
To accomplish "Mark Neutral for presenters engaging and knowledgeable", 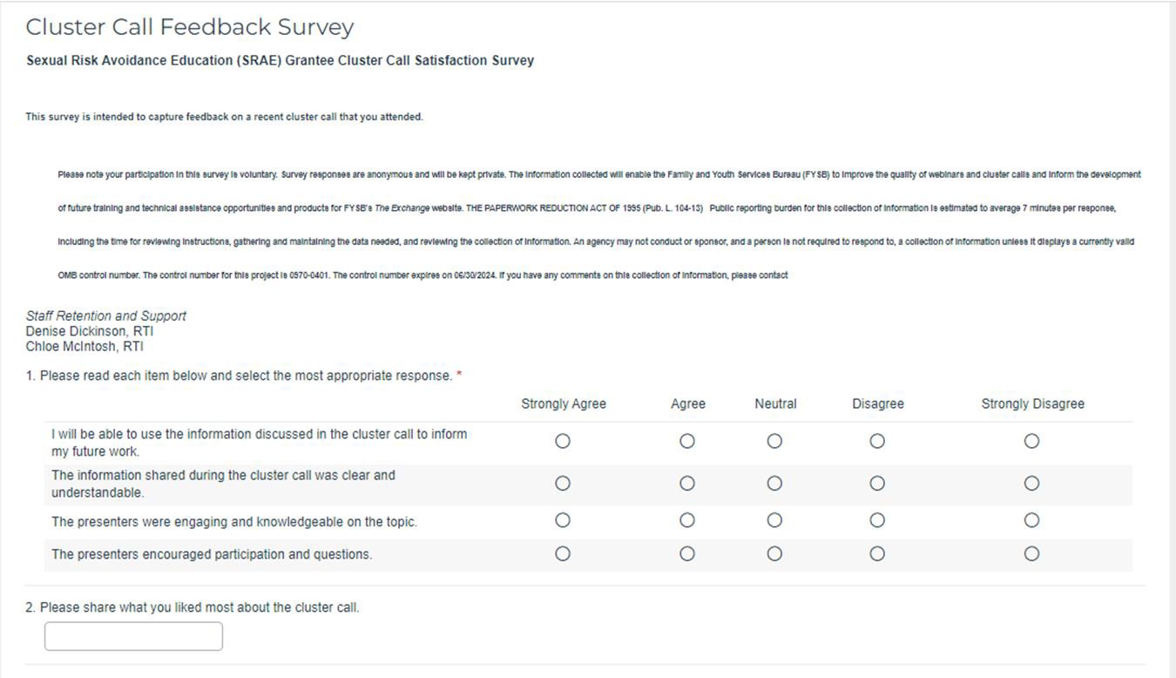I will tap(774, 520).
